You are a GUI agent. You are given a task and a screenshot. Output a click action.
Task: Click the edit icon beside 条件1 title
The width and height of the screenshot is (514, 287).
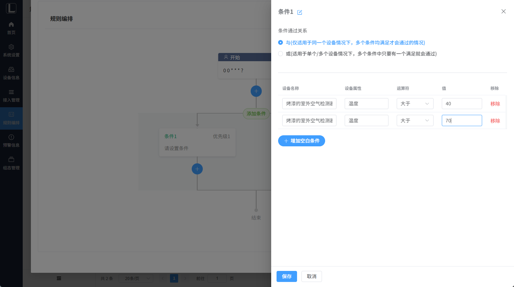click(300, 12)
